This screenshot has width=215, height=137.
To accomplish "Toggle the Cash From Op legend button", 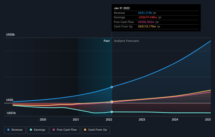I will point(95,130).
